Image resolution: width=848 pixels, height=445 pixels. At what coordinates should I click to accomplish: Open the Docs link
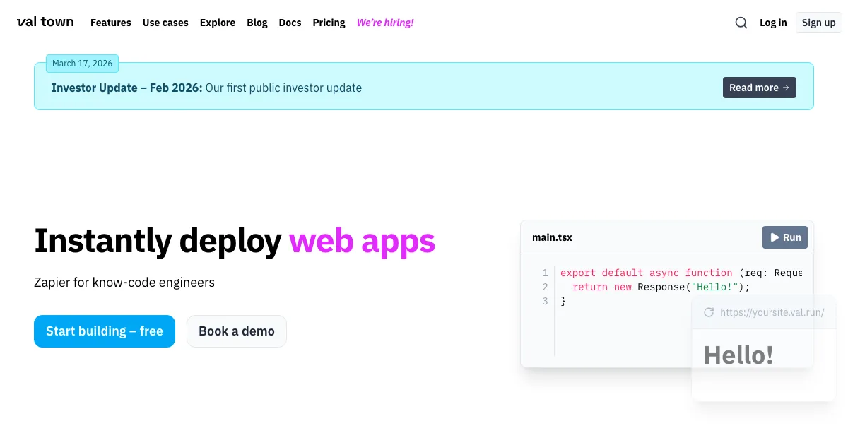coord(290,23)
